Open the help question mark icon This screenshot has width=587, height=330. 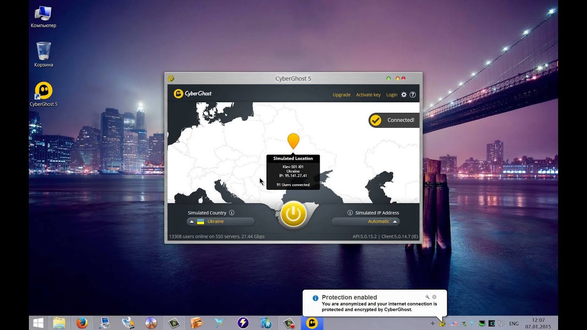coord(413,94)
